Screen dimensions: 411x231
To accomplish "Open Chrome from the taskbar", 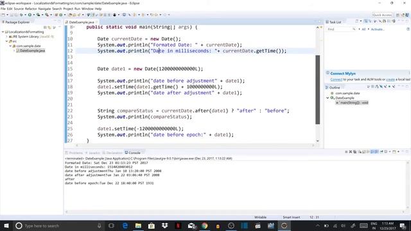I will (x=204, y=225).
